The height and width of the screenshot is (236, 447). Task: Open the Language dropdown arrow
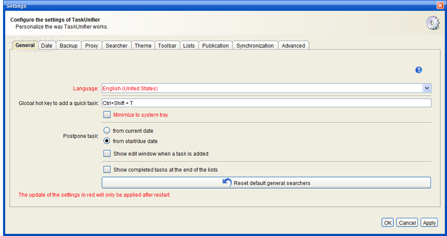pos(427,88)
